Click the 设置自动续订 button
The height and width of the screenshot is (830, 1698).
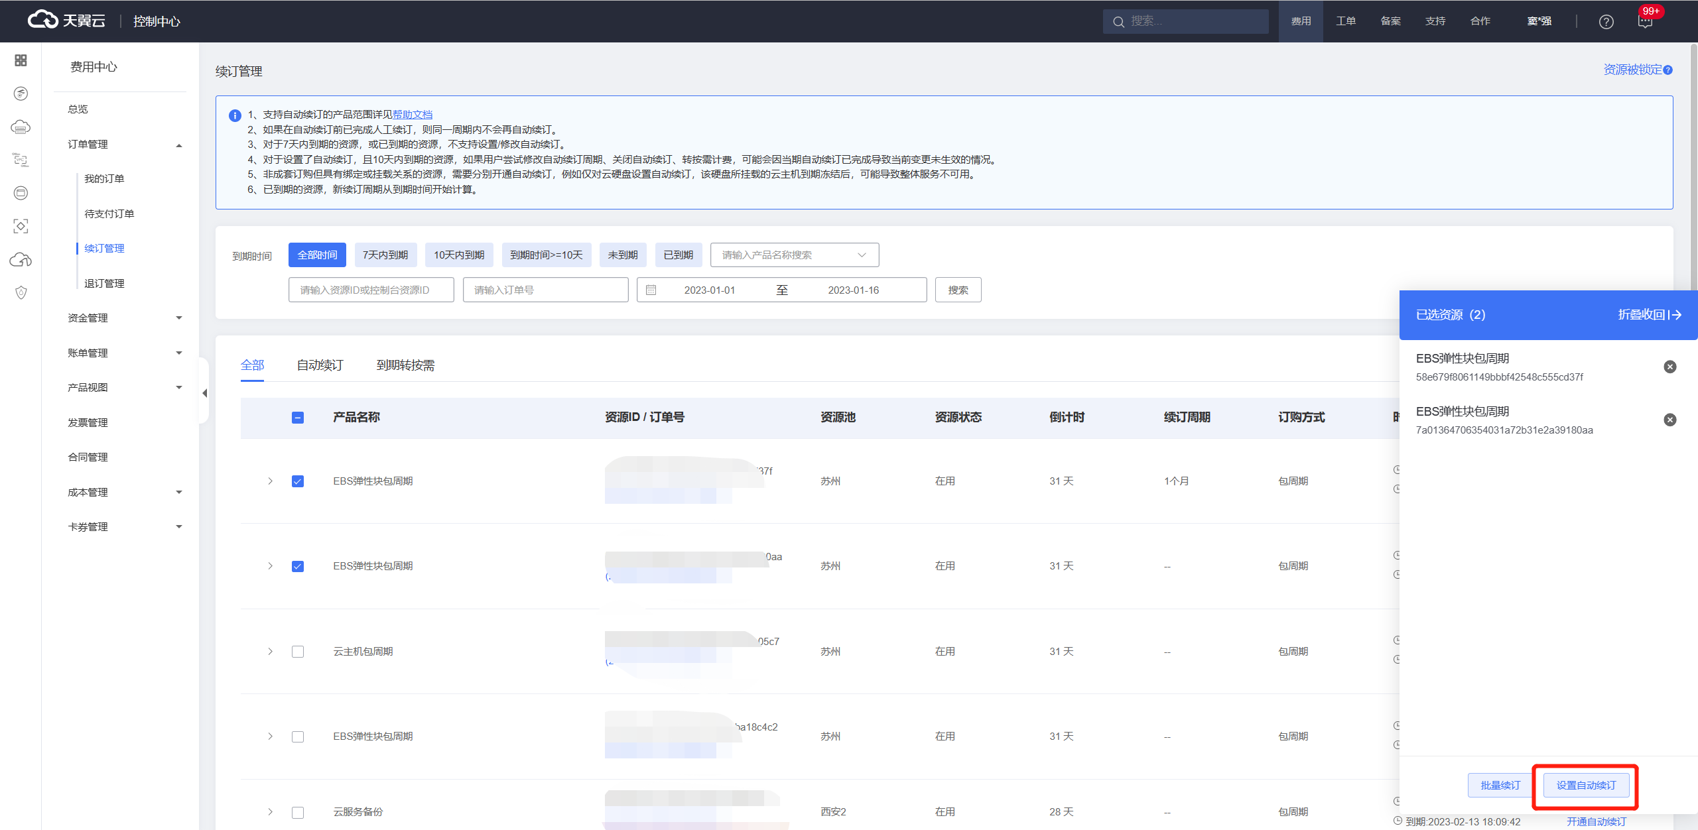(x=1585, y=786)
